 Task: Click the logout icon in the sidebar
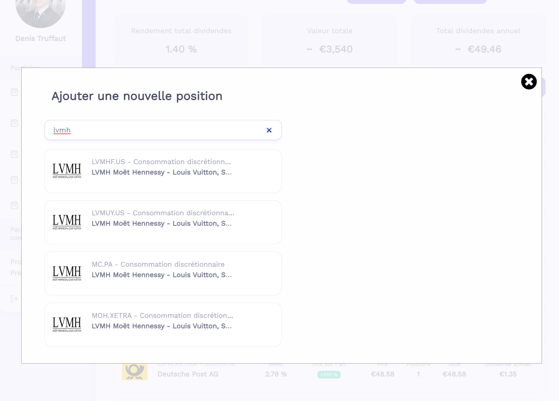click(14, 299)
